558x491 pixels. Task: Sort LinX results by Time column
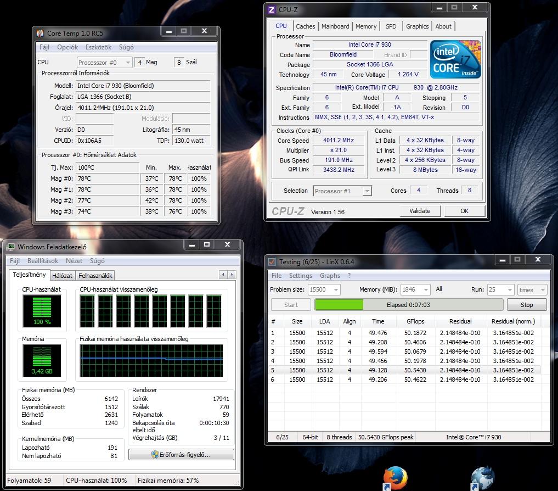tap(378, 321)
